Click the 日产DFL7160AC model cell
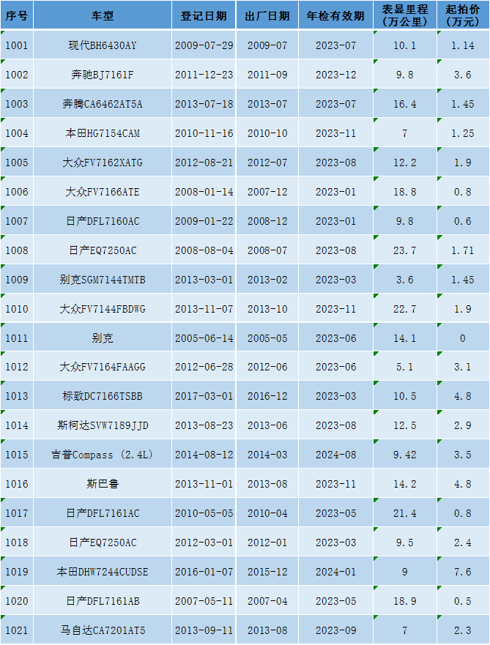Viewport: 490px width, 645px height. (x=103, y=220)
